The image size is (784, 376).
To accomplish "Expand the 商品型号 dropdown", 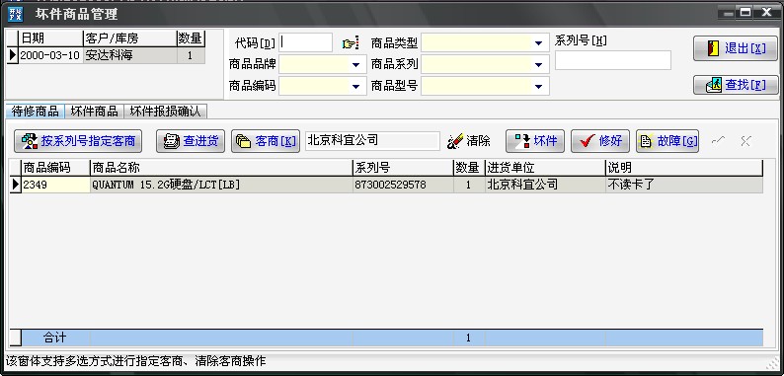I will click(538, 87).
